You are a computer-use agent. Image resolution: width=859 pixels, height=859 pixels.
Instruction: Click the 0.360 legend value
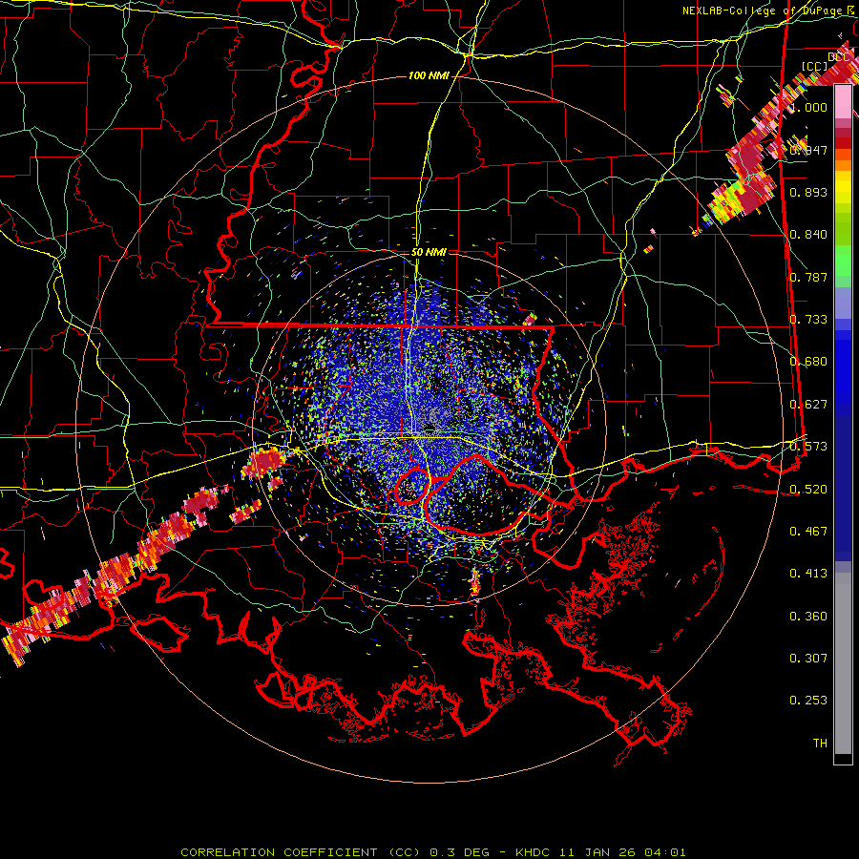tap(808, 617)
